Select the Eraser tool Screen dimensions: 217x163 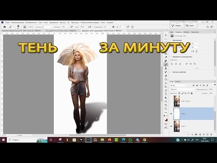pos(166,76)
